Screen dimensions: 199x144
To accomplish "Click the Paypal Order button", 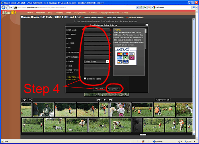I will [113, 89].
